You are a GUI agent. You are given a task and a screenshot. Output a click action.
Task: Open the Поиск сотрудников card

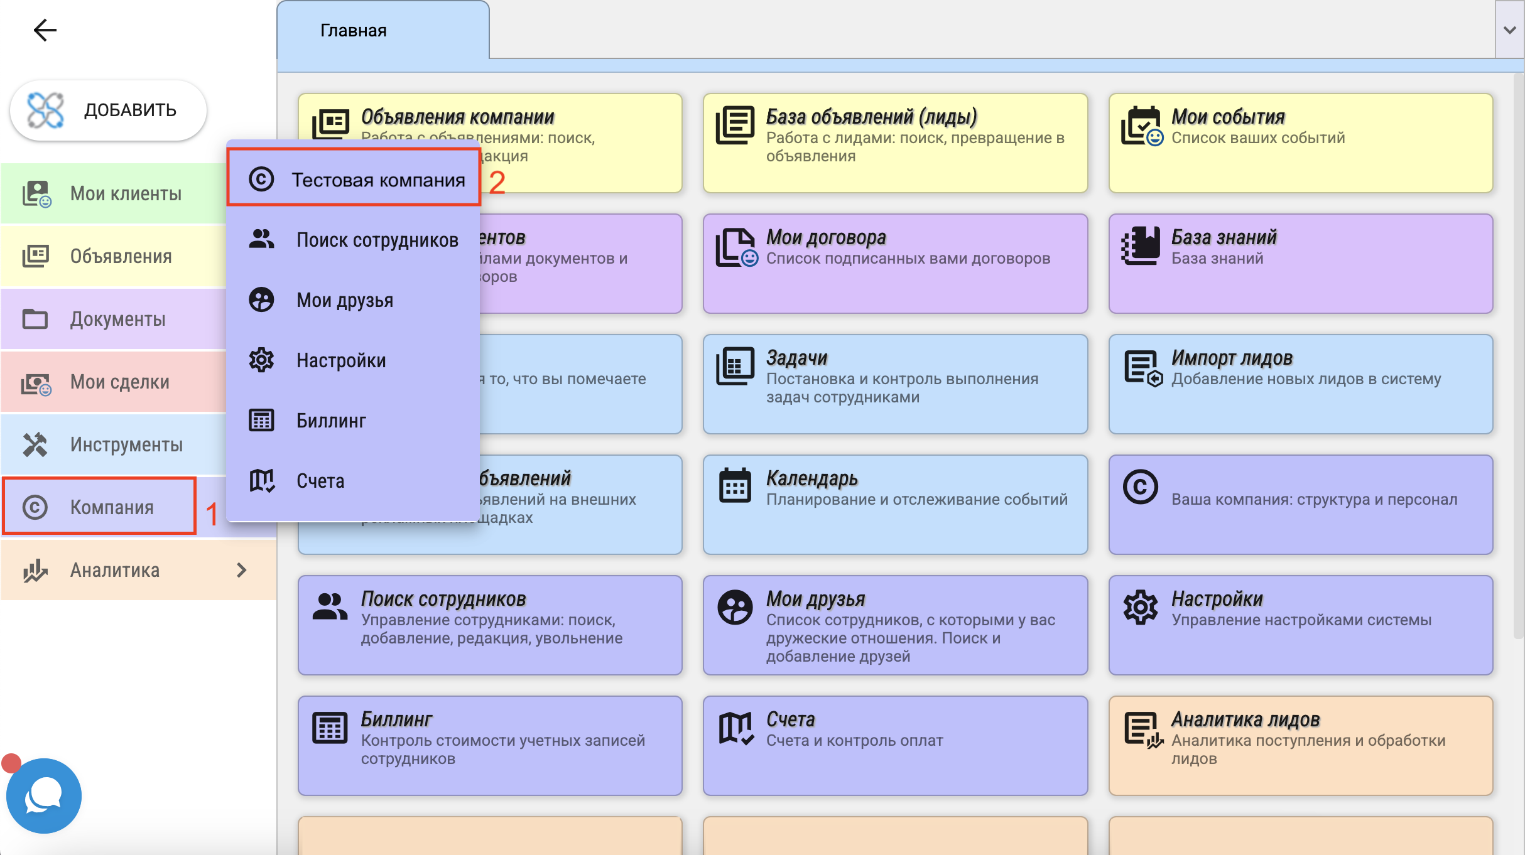click(x=490, y=625)
